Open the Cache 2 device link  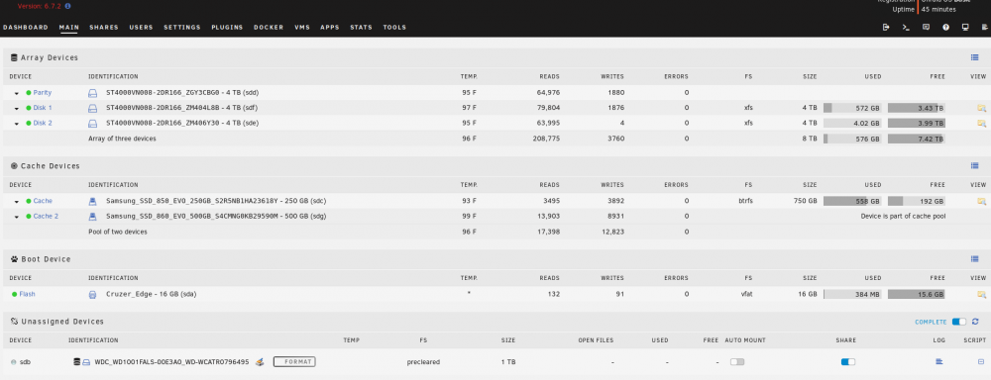[46, 216]
